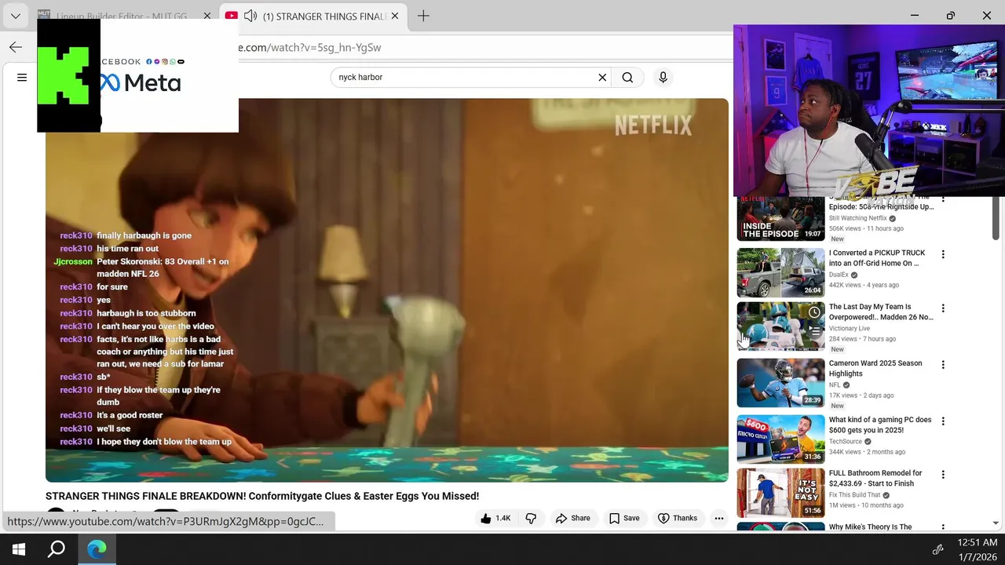Click the address bar URL
1005x565 pixels.
[309, 47]
